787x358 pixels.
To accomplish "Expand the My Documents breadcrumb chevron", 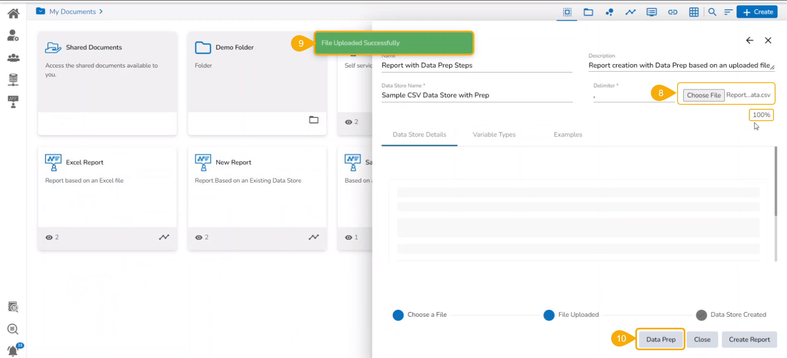I will tap(101, 11).
